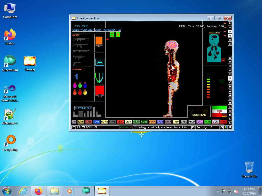
Task: Show hidden system tray icons arrow
Action: (x=217, y=191)
